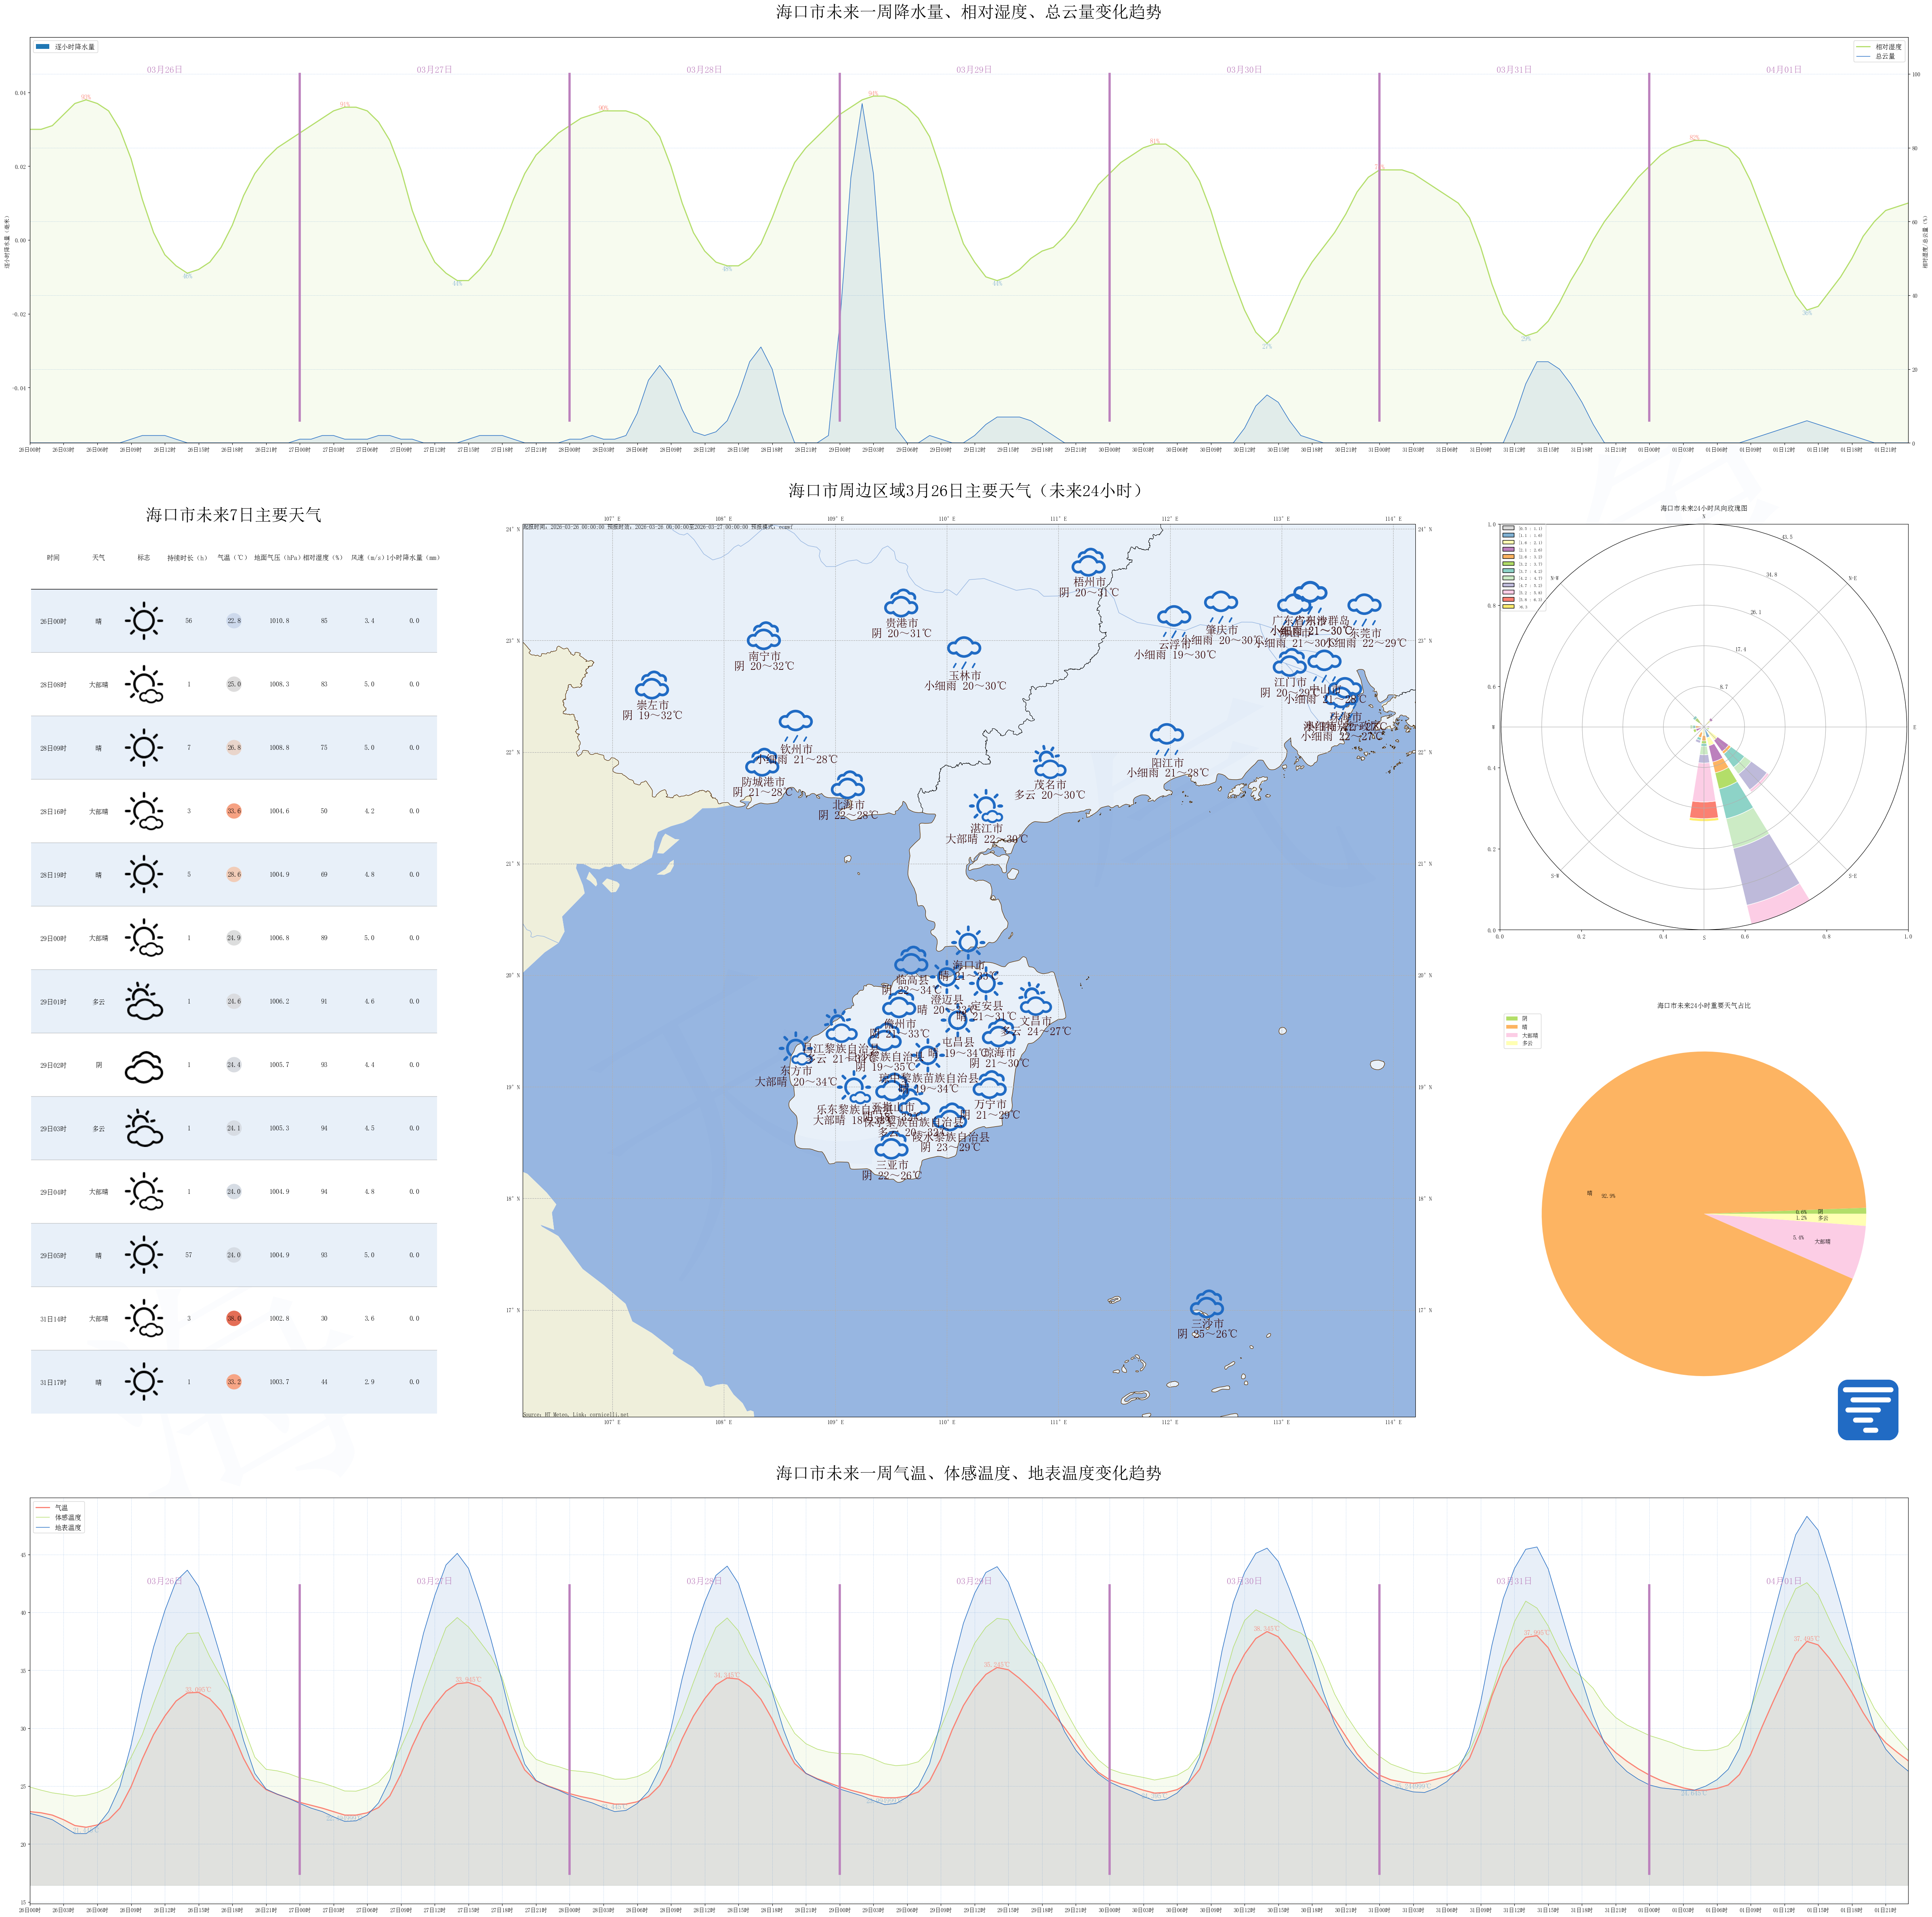Click the cloud icon above 南宁市
Screen dimensions: 1932x1917
pos(764,635)
